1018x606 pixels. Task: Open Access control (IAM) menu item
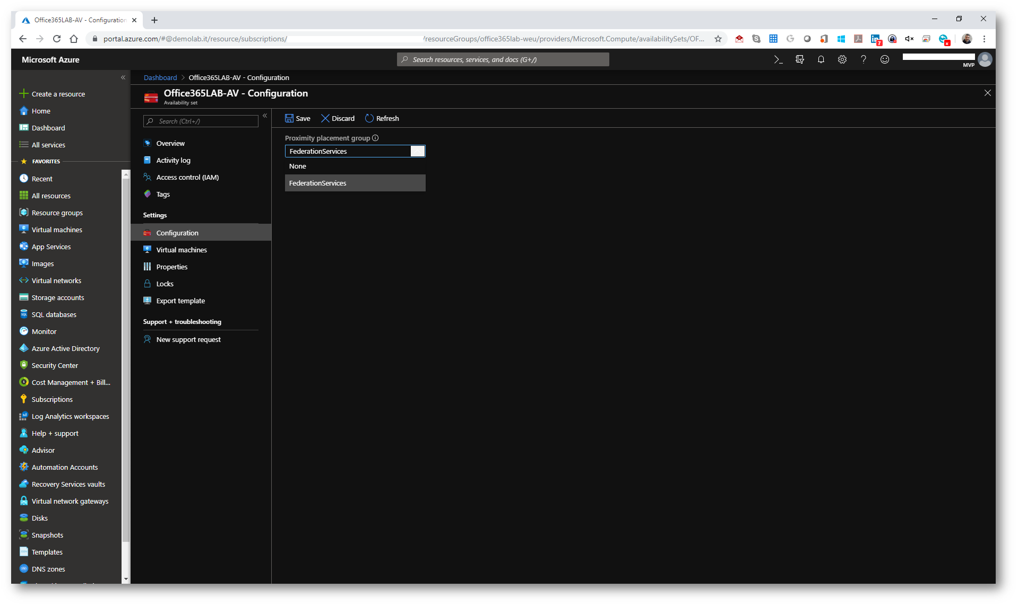coord(187,177)
